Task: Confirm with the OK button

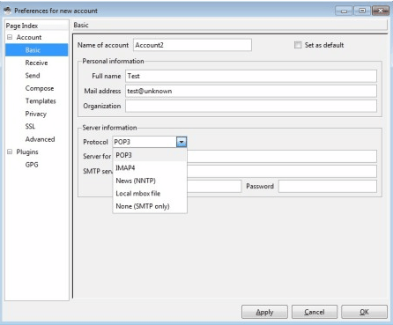Action: tap(364, 312)
